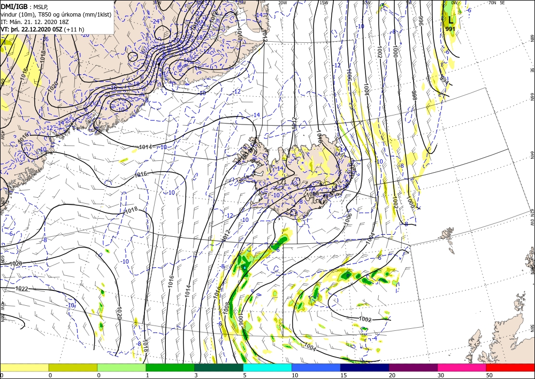This screenshot has height=379, width=535.
Task: Select the pink legend swatch
Action: coord(462,367)
